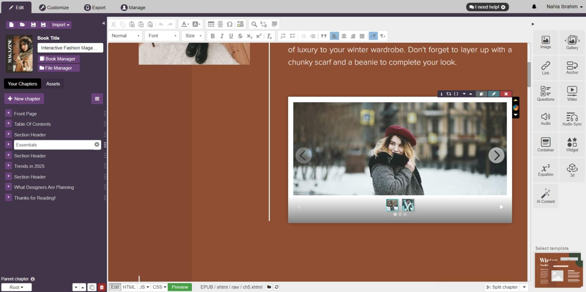
Task: Insert an Equation
Action: (x=545, y=170)
